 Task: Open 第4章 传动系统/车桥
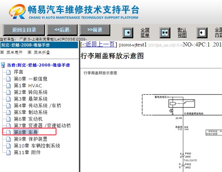[37, 106]
